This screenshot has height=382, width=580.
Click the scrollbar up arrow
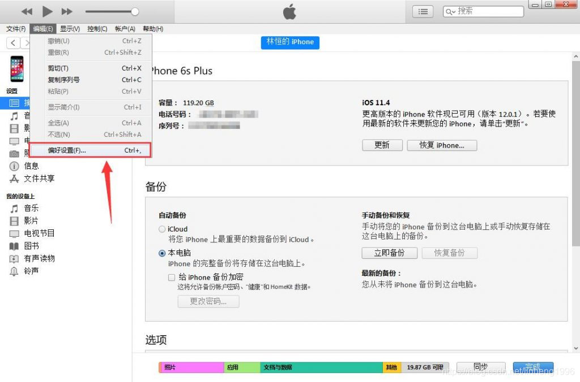click(x=576, y=57)
